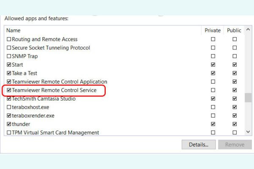Select the TPM Virtual Smart Card Management text
Image resolution: width=254 pixels, height=169 pixels.
coord(55,133)
